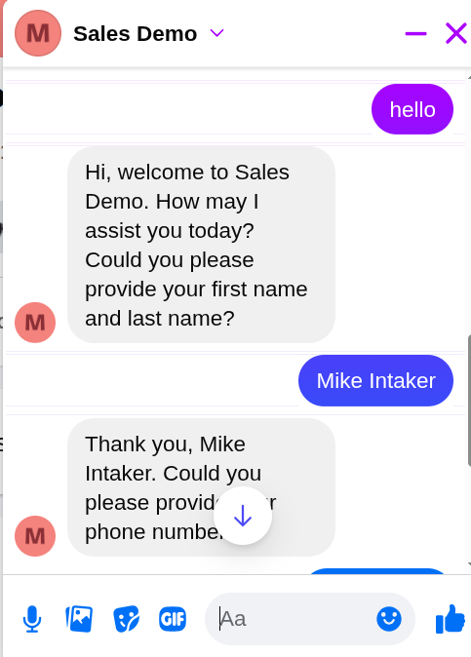Click the chat scrollbar thumb

pos(469,401)
